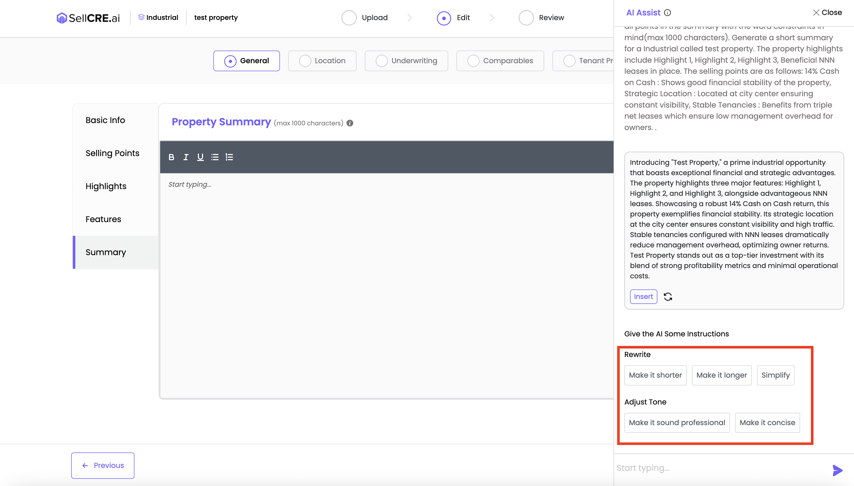Click Property Summary info icon

[350, 123]
